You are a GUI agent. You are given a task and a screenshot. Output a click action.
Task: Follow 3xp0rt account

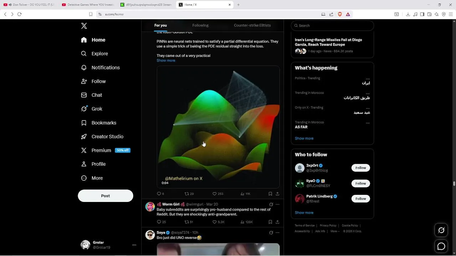361,168
